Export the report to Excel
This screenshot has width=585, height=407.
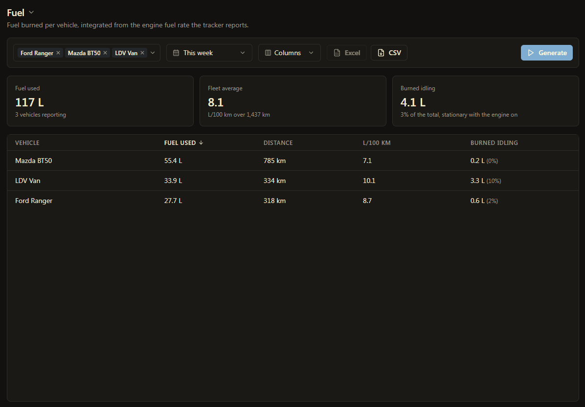click(347, 53)
